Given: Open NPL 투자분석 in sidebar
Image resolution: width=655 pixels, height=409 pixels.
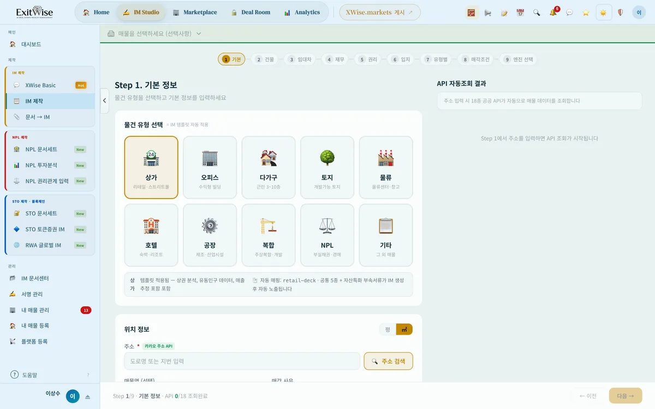Looking at the screenshot, I should tap(50, 165).
